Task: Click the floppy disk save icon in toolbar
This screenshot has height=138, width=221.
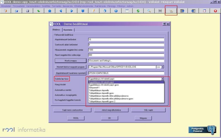Action: [28, 11]
